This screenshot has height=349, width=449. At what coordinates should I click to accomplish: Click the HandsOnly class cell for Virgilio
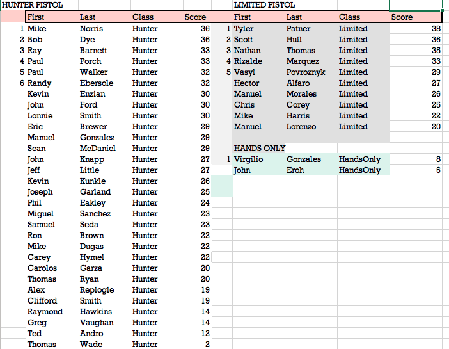coord(363,159)
